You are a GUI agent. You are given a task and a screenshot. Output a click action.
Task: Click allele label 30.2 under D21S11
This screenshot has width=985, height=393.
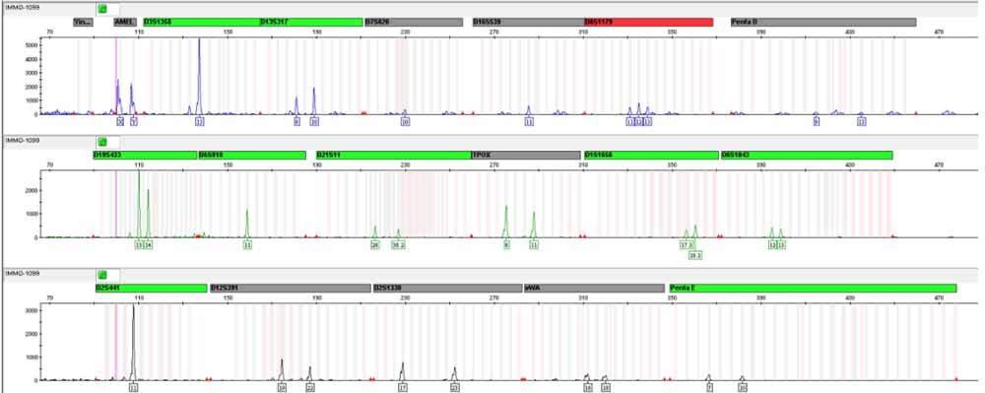tap(398, 245)
